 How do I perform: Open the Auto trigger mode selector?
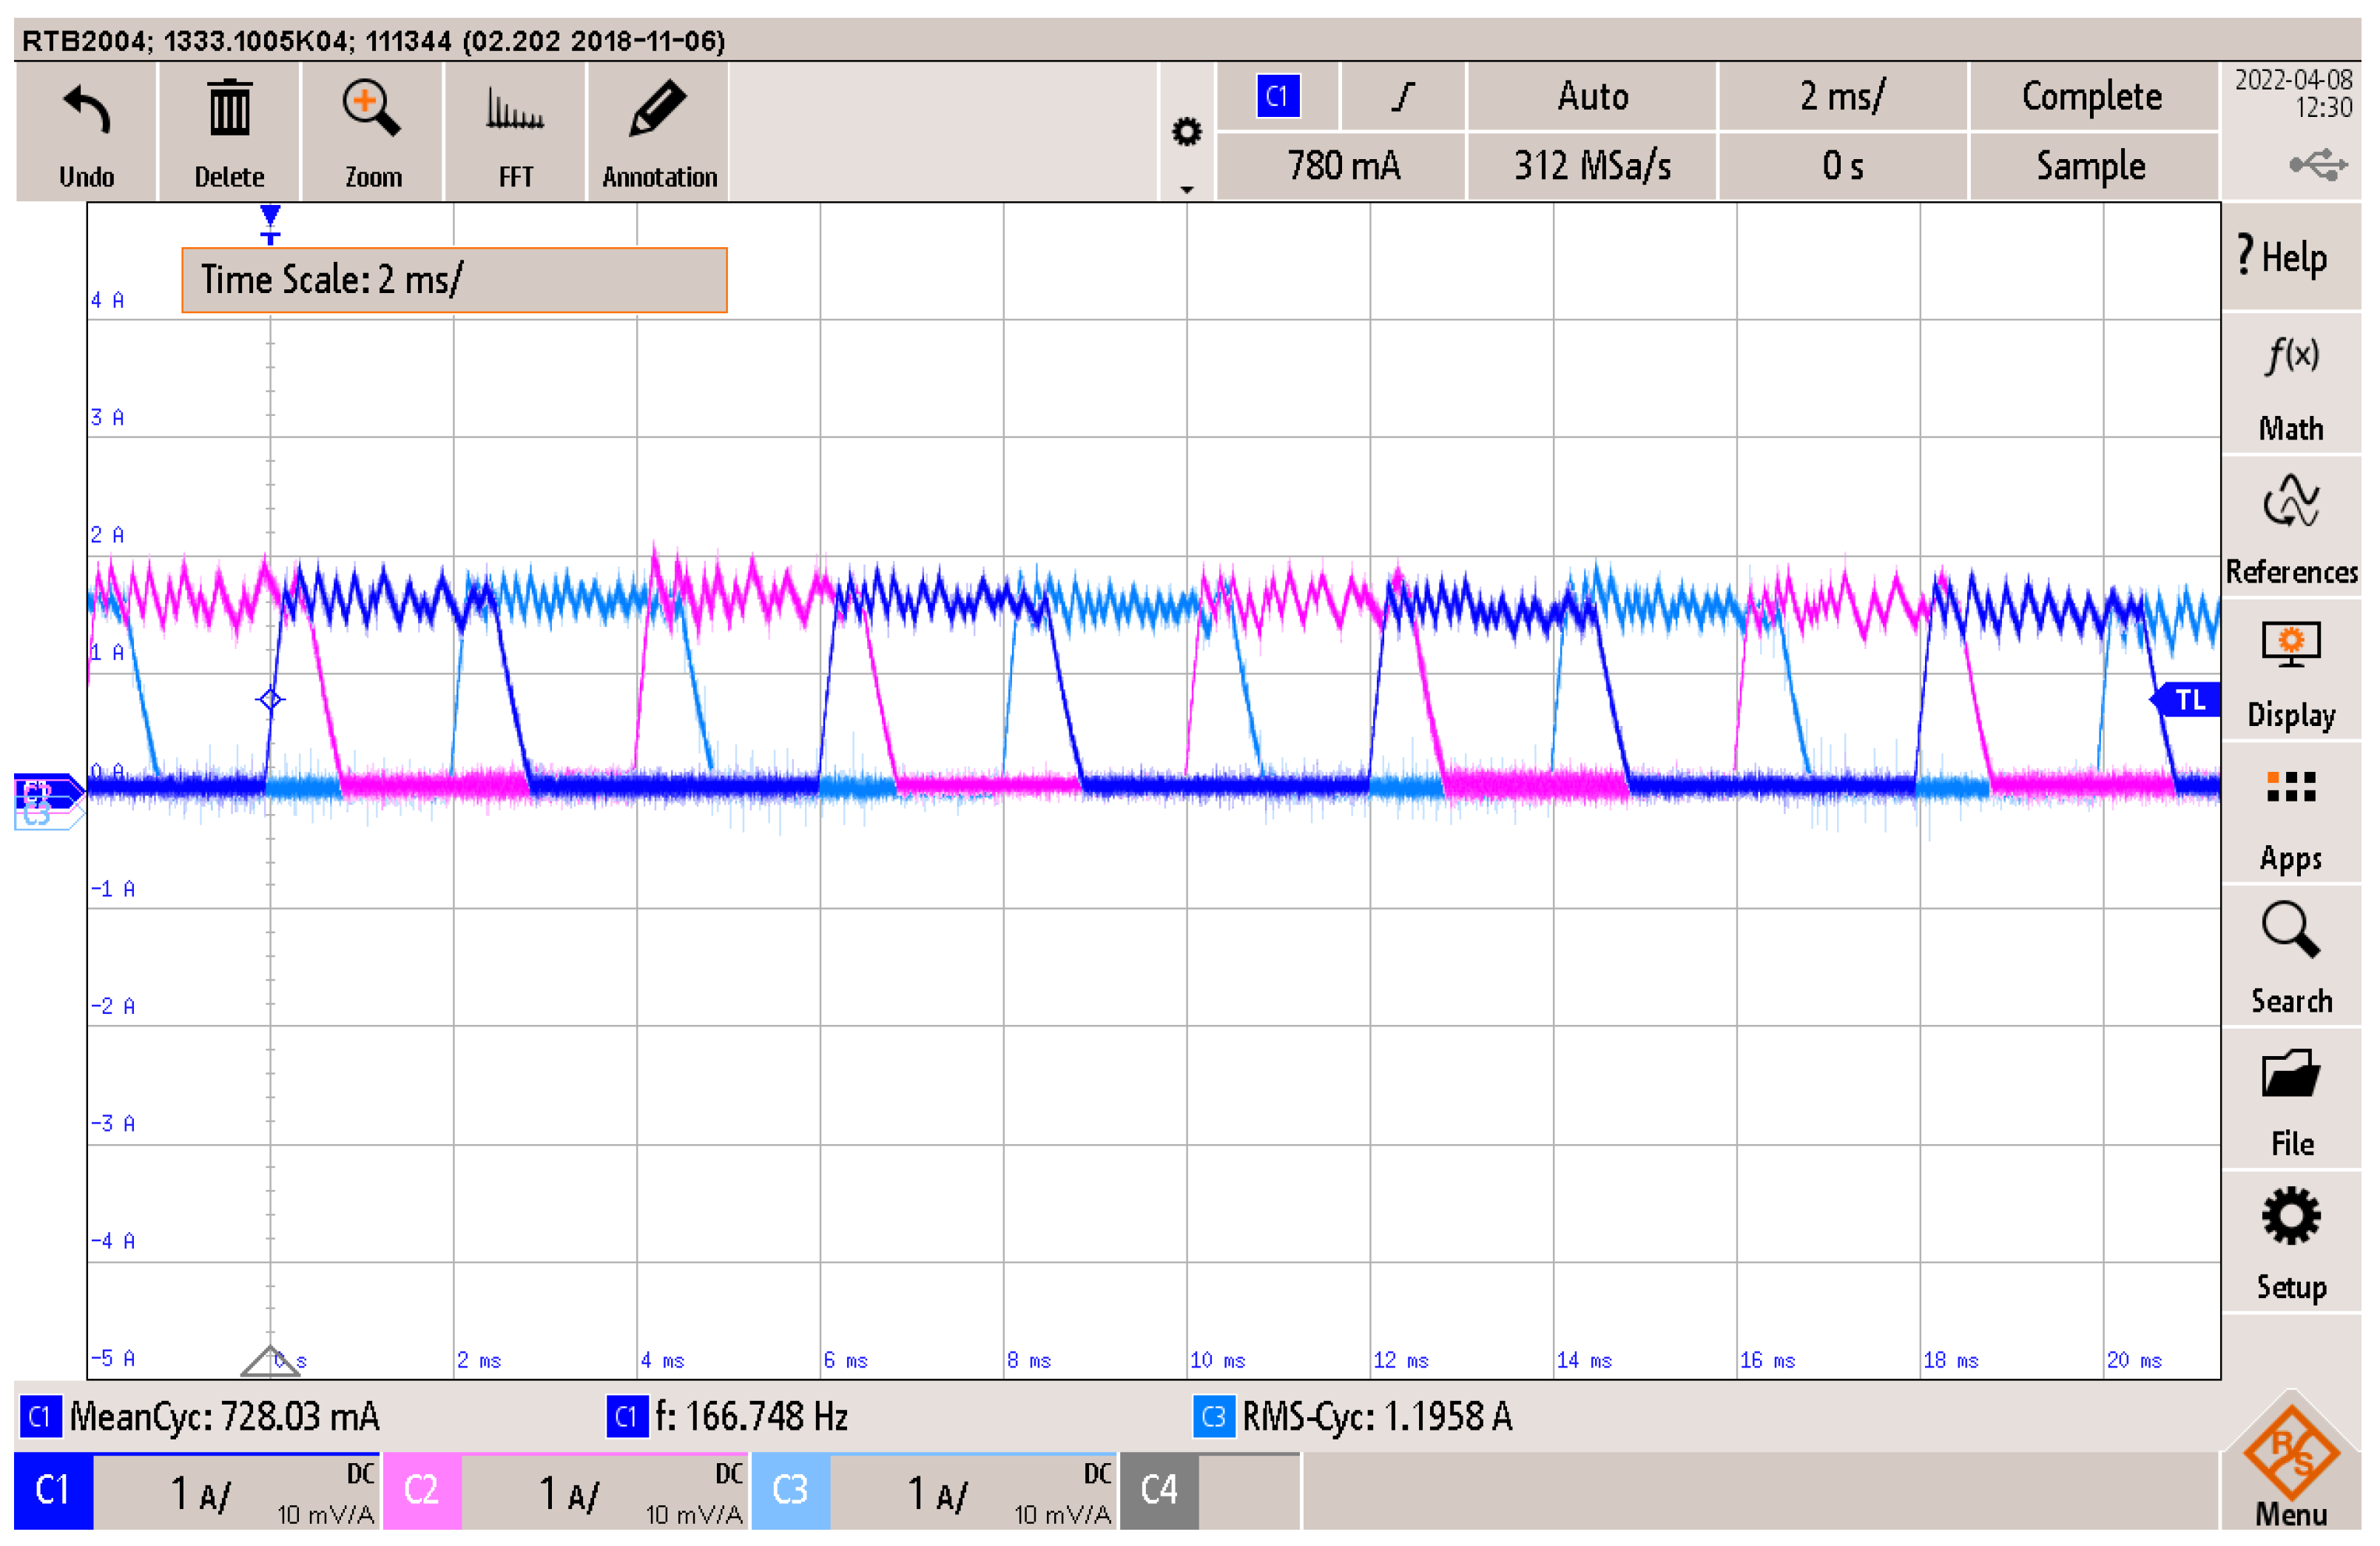tap(1592, 97)
